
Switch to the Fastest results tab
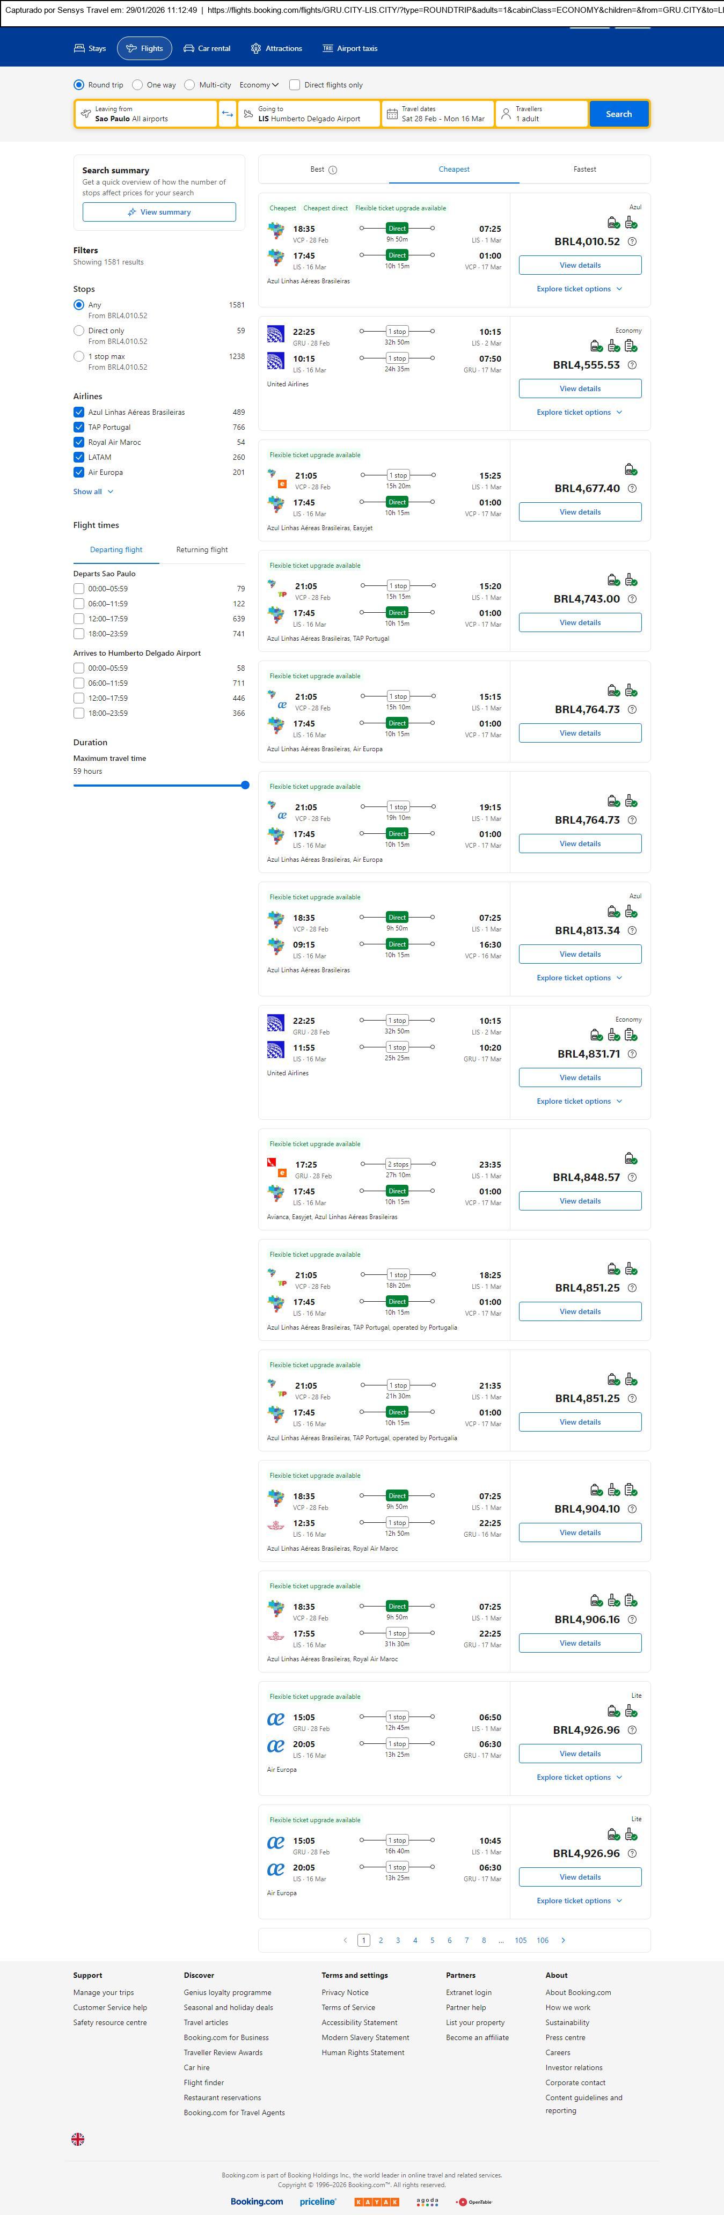(584, 170)
